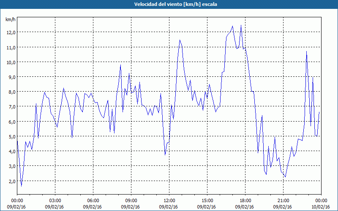
Task: Click the 'km/h' axis unit label
Action: pos(10,19)
